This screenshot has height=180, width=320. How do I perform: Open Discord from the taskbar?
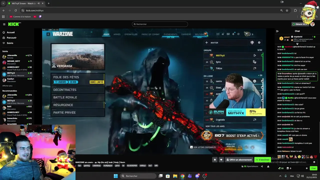[197, 176]
